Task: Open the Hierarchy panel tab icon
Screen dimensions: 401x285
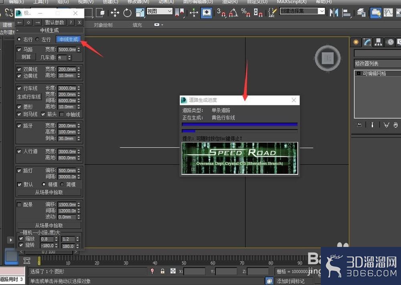Action: point(379,42)
